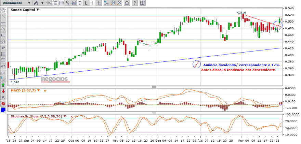Viewport: 301px width, 144px height.
Task: Select the fan lines tool
Action: click(x=3, y=47)
